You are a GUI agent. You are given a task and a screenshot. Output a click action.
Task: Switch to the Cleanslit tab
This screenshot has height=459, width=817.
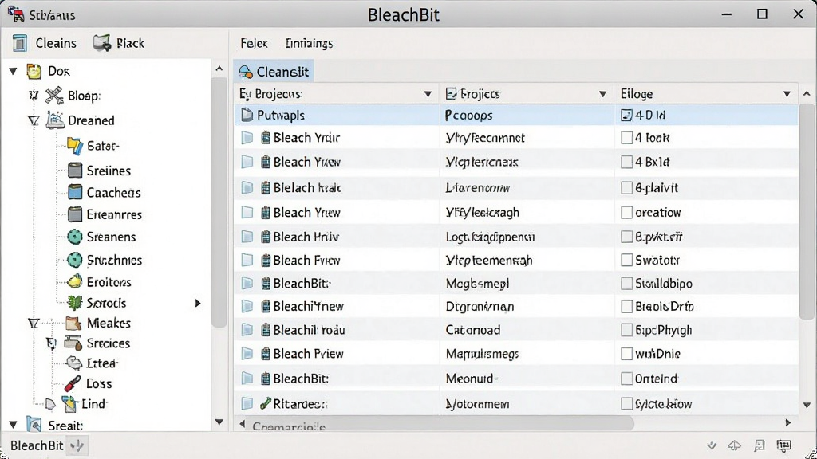click(x=274, y=72)
